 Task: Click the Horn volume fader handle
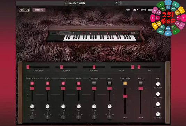110,89
